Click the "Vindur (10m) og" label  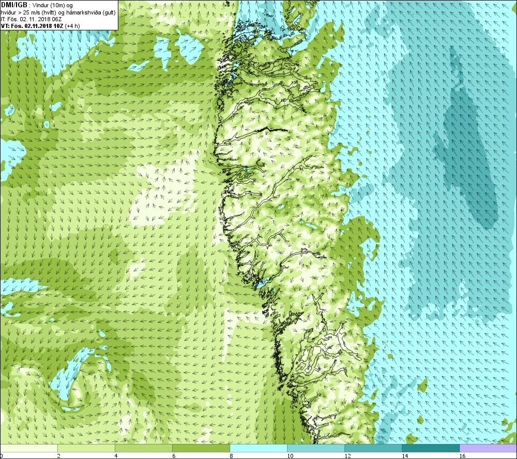click(53, 5)
